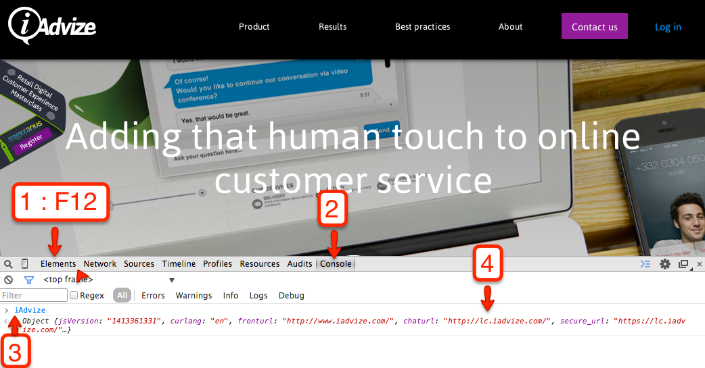The height and width of the screenshot is (368, 705).
Task: Click the jsVersion value "1413361331"
Action: (135, 321)
